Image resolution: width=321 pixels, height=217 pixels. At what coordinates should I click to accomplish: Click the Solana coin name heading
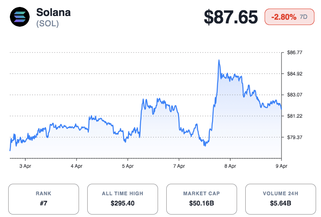(53, 12)
